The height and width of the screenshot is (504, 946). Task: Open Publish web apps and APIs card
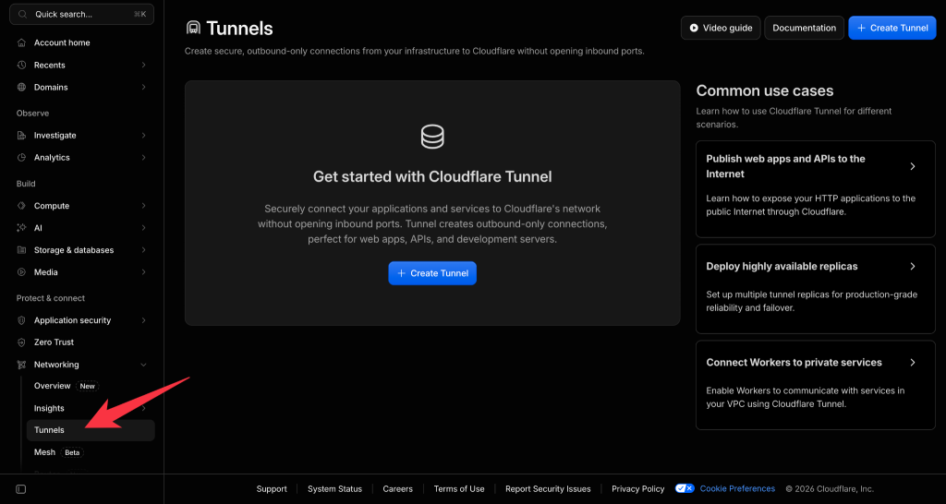click(816, 189)
